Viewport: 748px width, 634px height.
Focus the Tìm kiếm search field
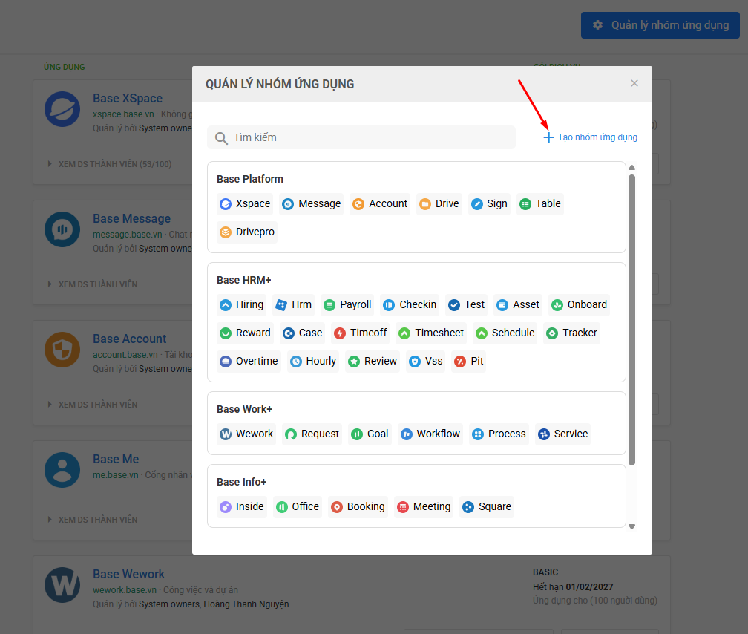point(361,137)
